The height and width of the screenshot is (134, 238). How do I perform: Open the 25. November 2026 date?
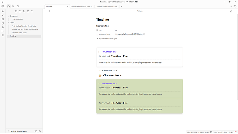point(108,70)
